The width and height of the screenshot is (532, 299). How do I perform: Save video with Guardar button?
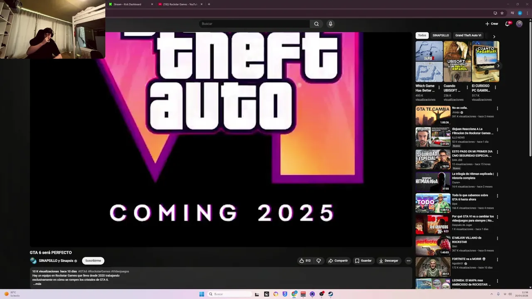pyautogui.click(x=363, y=261)
